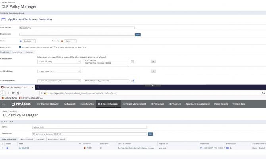This screenshot has height=159, width=266.
Task: Close the ePolicy Orchestrator 5.10.0 tab
Action: [x=33, y=87]
